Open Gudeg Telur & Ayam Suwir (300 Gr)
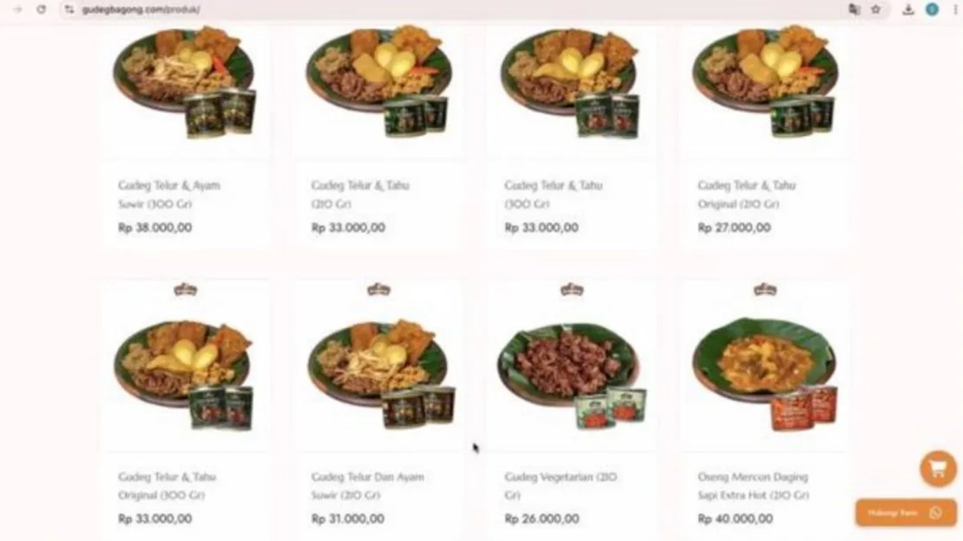The height and width of the screenshot is (541, 963). coord(169,195)
